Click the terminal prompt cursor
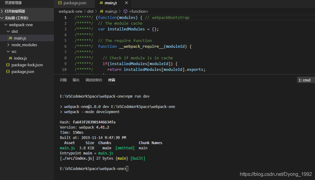This screenshot has height=180, width=315. point(127,168)
